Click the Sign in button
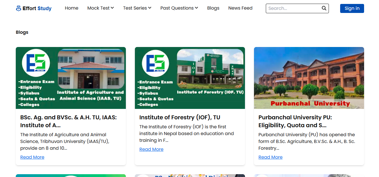The image size is (379, 177). point(352,8)
